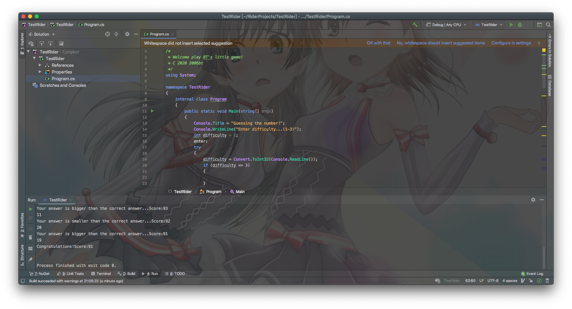This screenshot has width=572, height=309.
Task: Toggle the preview tab icon in the explorer toolbar
Action: (61, 43)
